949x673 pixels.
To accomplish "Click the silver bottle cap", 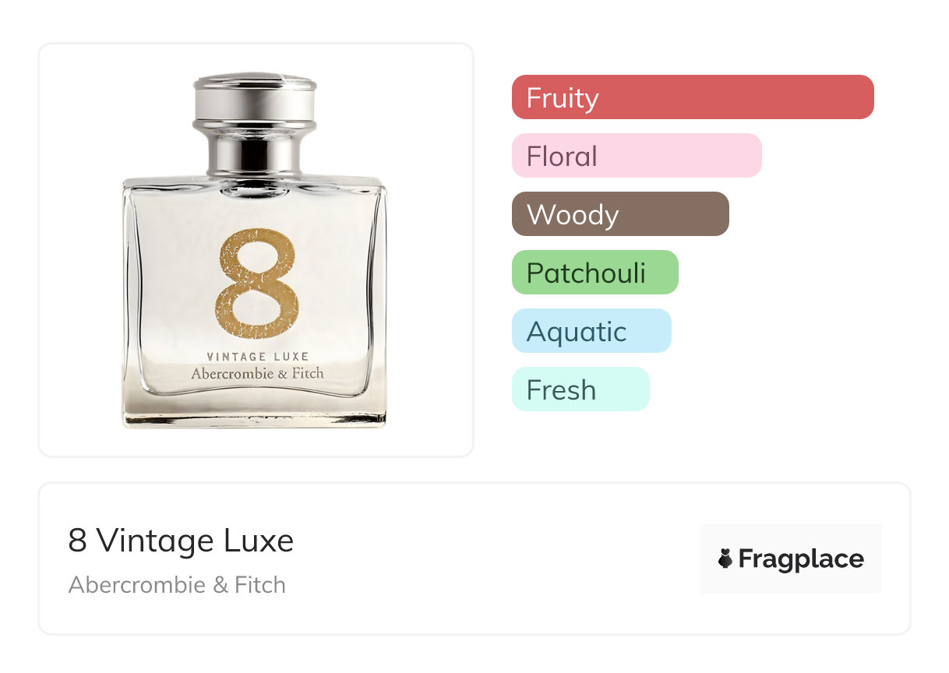I will 255,101.
